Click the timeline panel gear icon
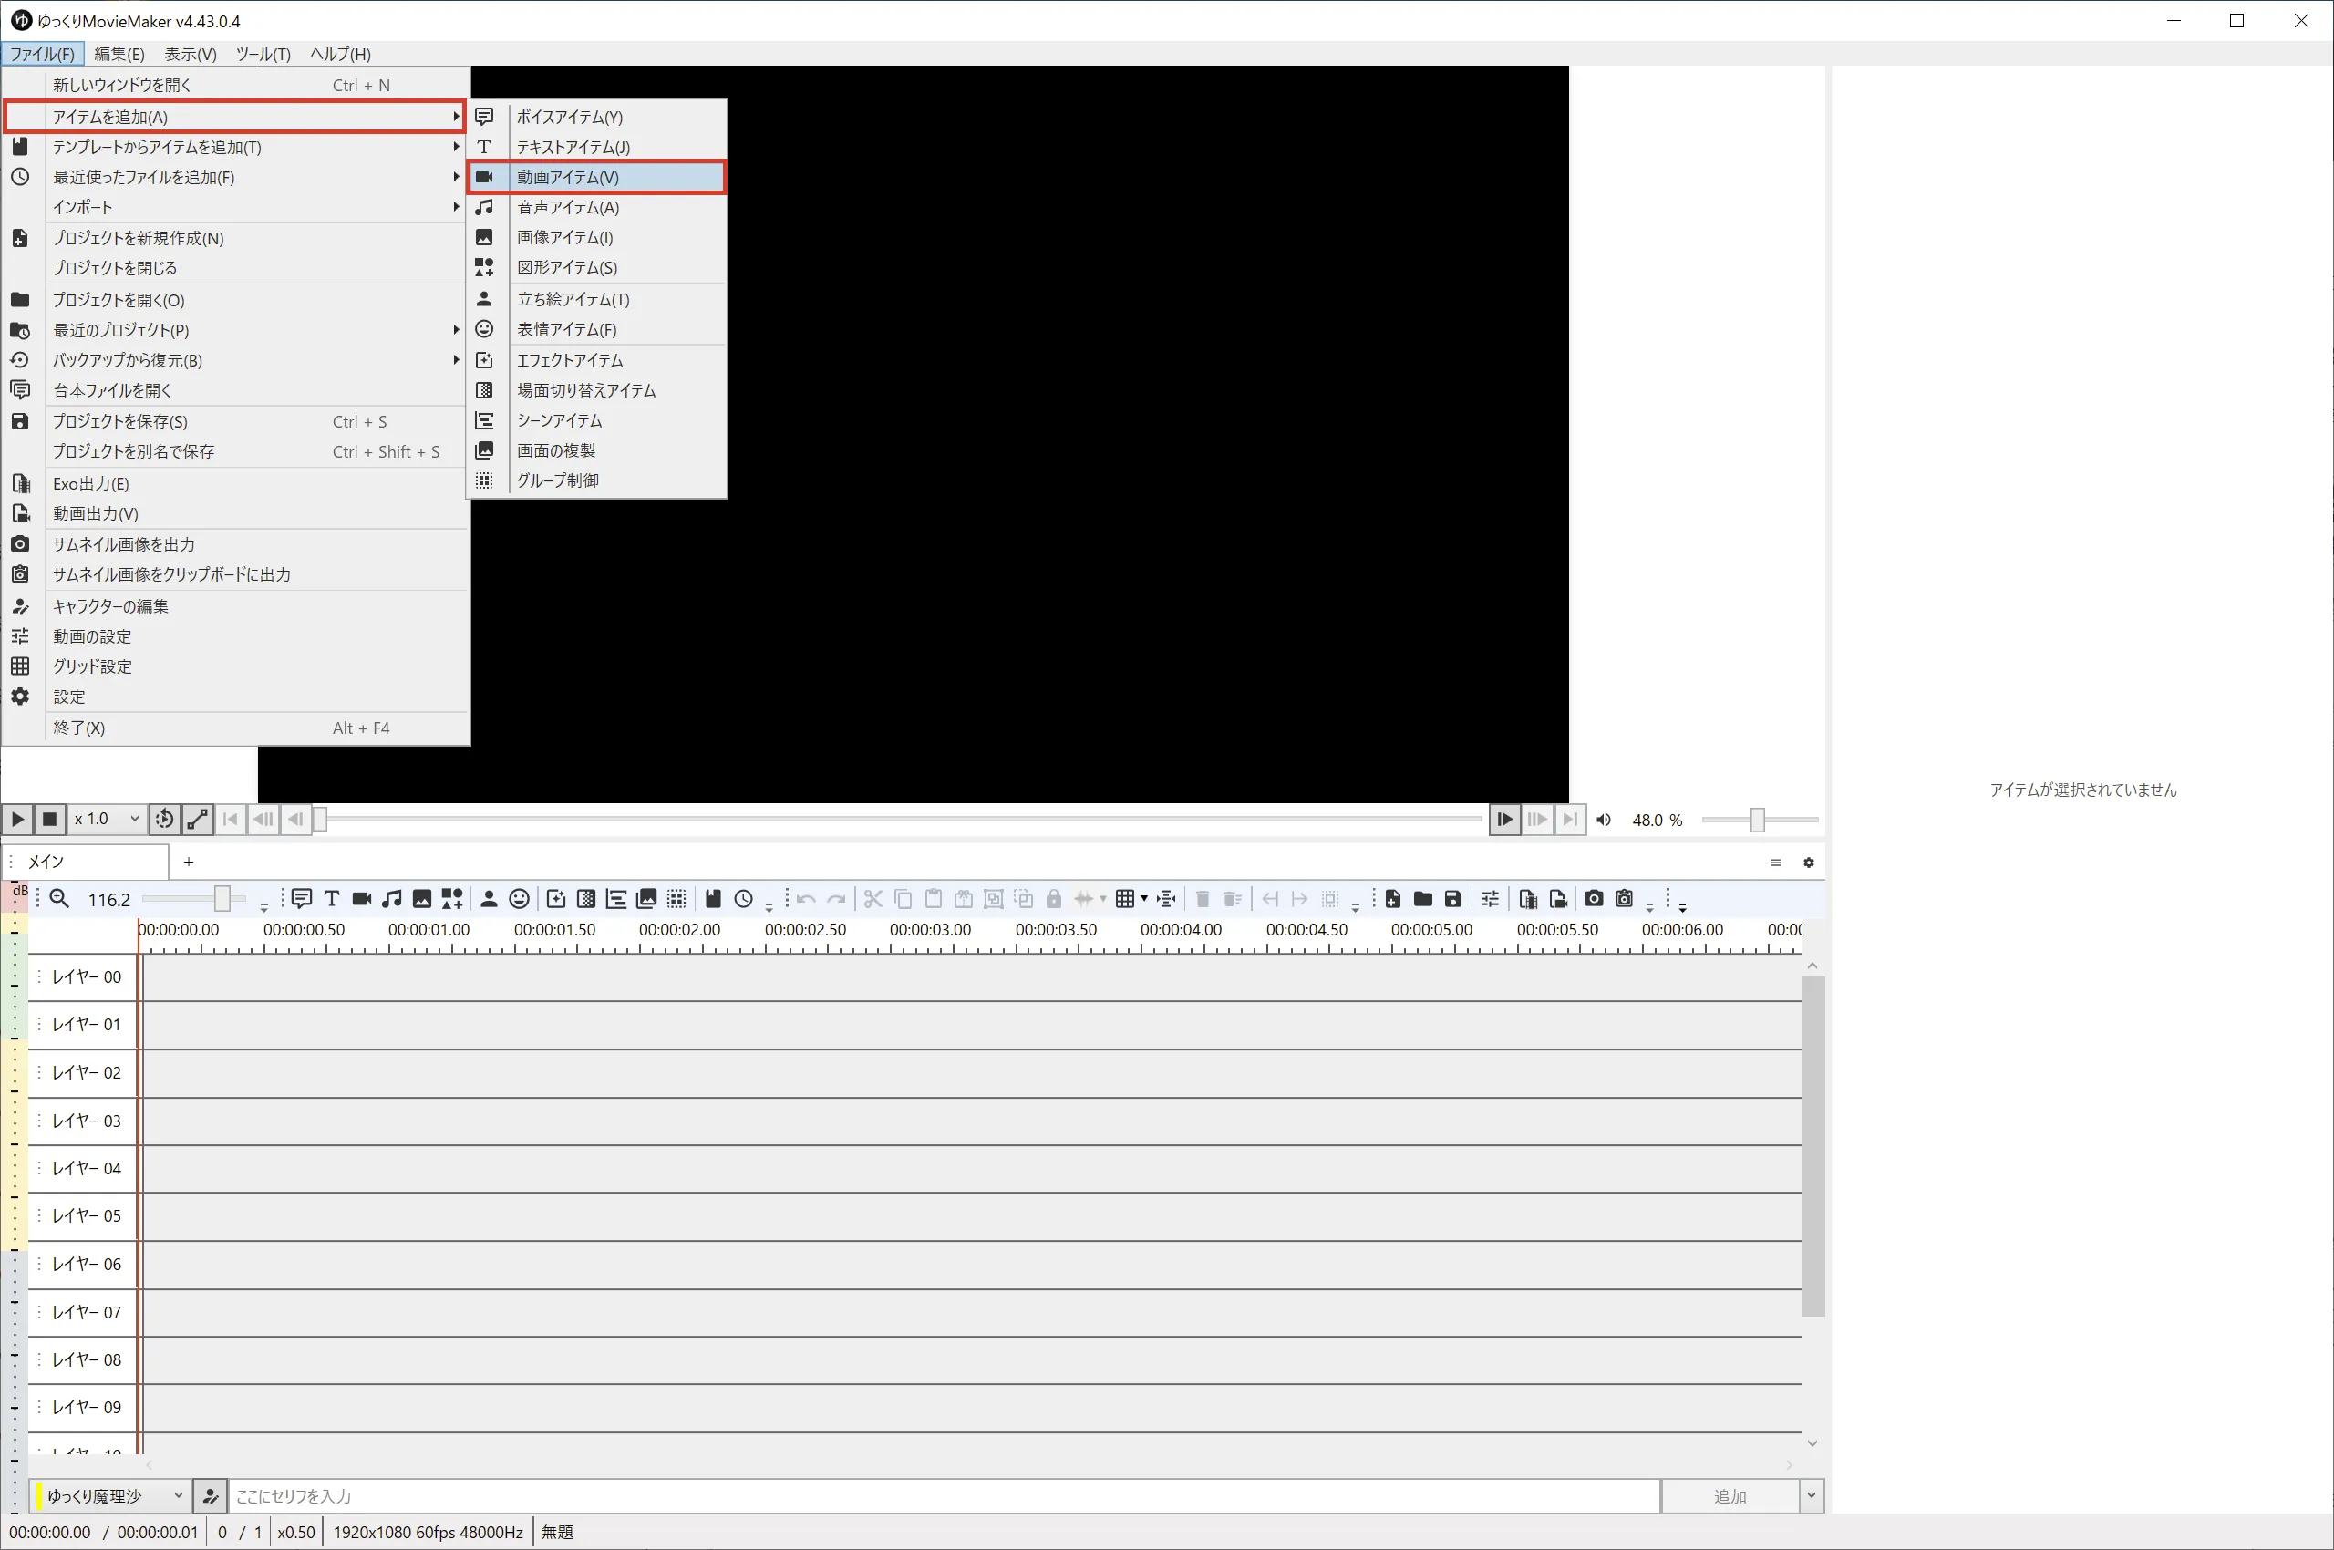This screenshot has height=1550, width=2334. [x=1808, y=862]
